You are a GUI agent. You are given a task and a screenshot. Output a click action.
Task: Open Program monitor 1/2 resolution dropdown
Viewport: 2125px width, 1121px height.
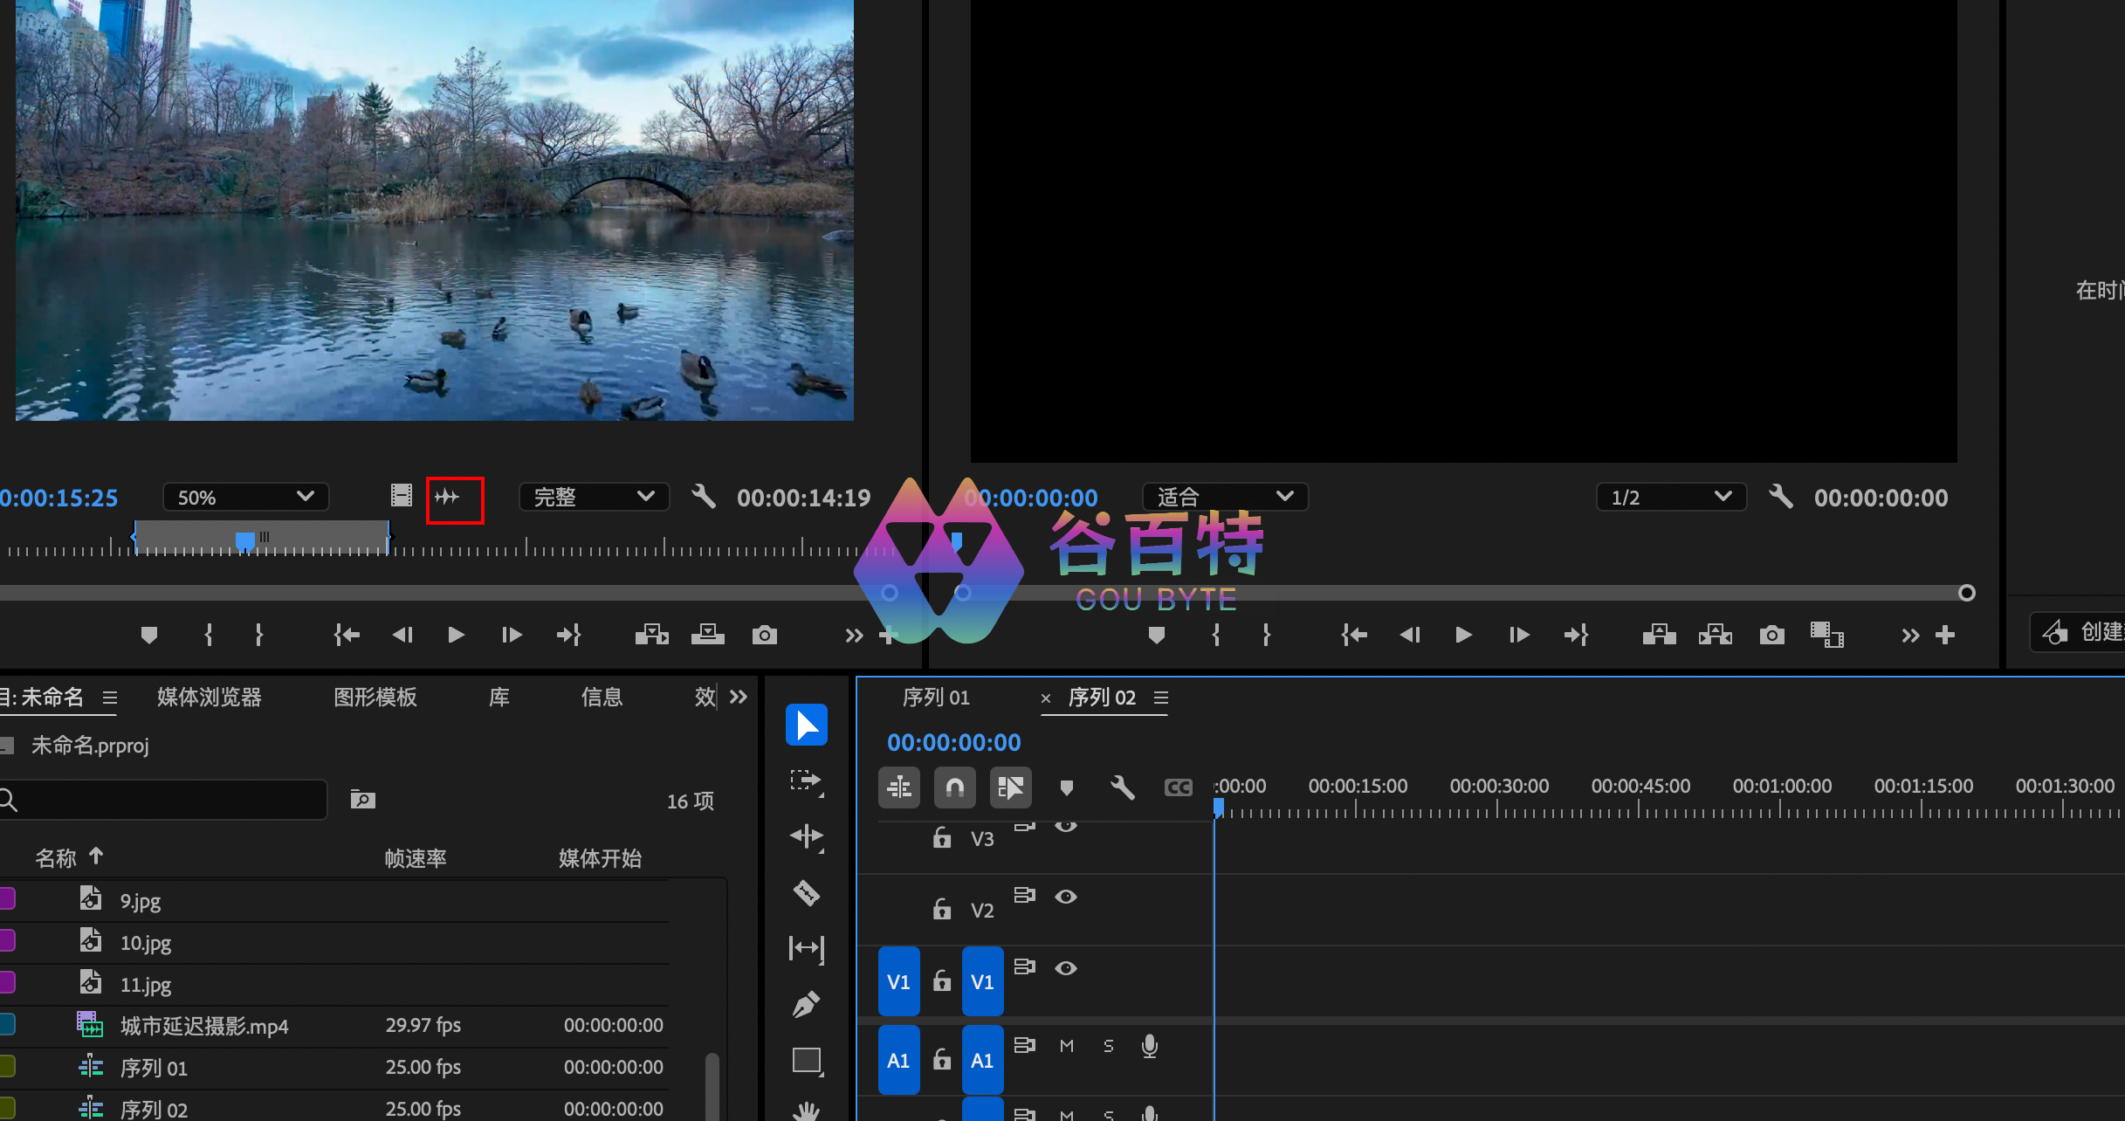pos(1670,497)
